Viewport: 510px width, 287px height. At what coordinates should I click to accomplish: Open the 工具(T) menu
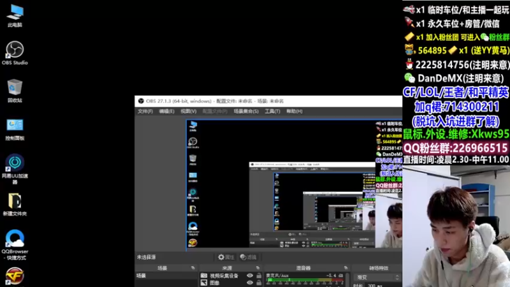coord(272,111)
